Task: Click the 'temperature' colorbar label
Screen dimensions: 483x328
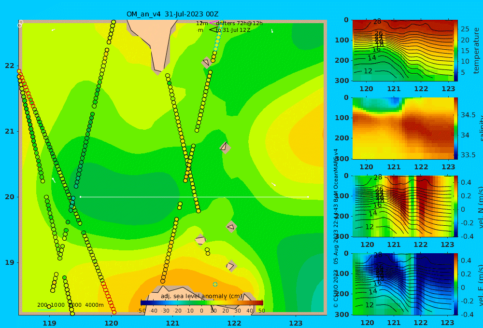Action: pyautogui.click(x=476, y=51)
